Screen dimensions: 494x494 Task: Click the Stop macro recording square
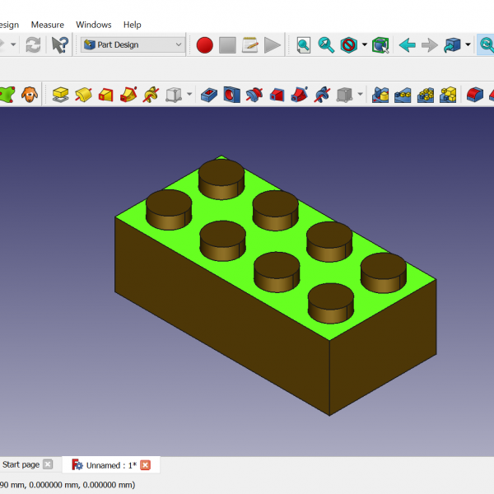coord(228,45)
